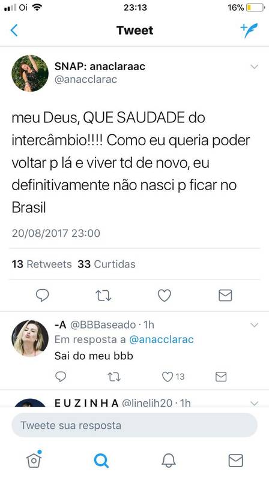The width and height of the screenshot is (269, 478).
Task: Open the Home tab in bottom bar
Action: [34, 459]
